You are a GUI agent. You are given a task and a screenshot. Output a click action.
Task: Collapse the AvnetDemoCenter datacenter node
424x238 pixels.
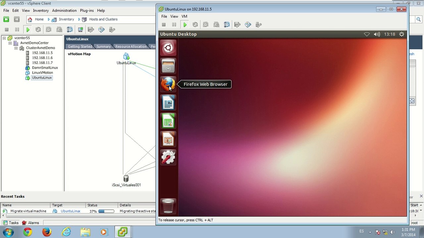[x=10, y=43]
